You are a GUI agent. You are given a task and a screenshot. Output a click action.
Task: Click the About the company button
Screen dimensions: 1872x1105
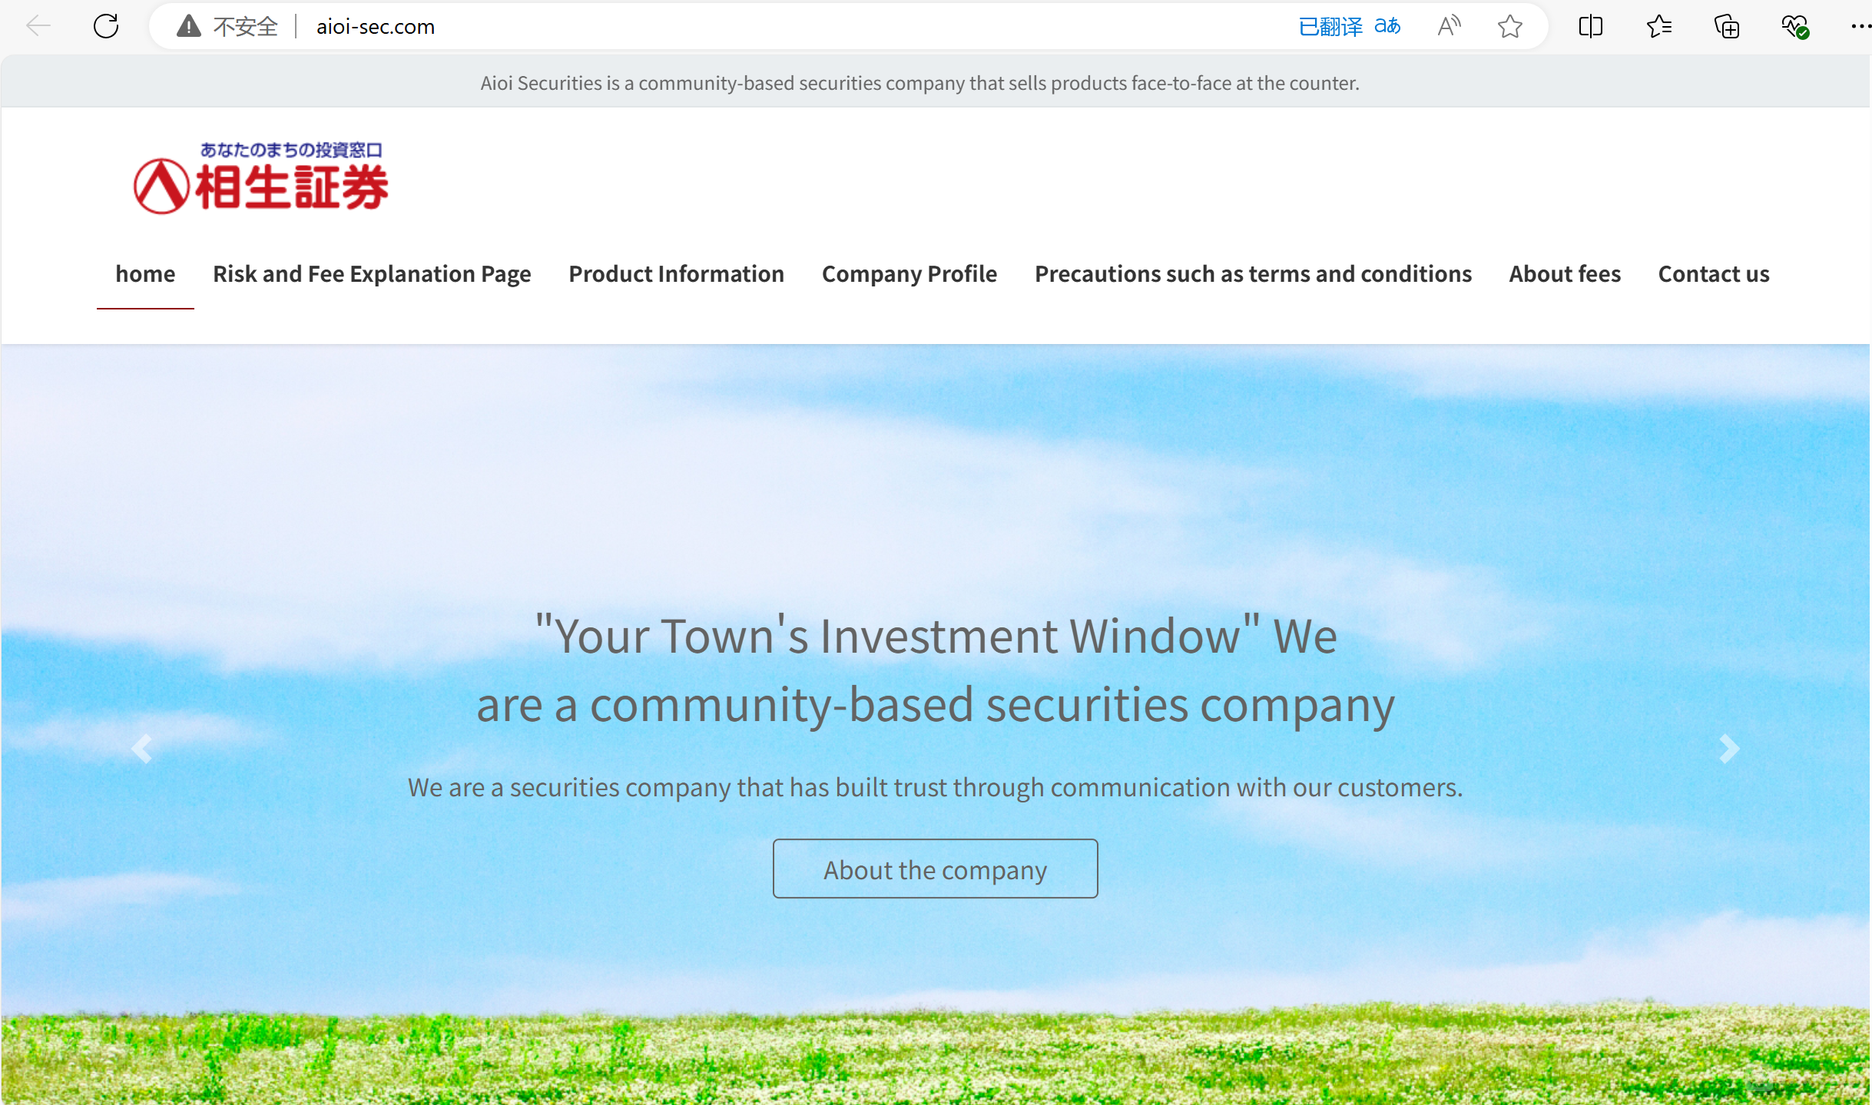click(x=936, y=868)
